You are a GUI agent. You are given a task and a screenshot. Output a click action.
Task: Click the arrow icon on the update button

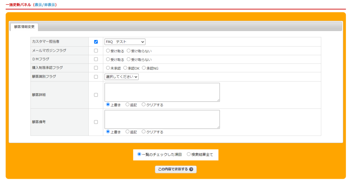pyautogui.click(x=191, y=169)
